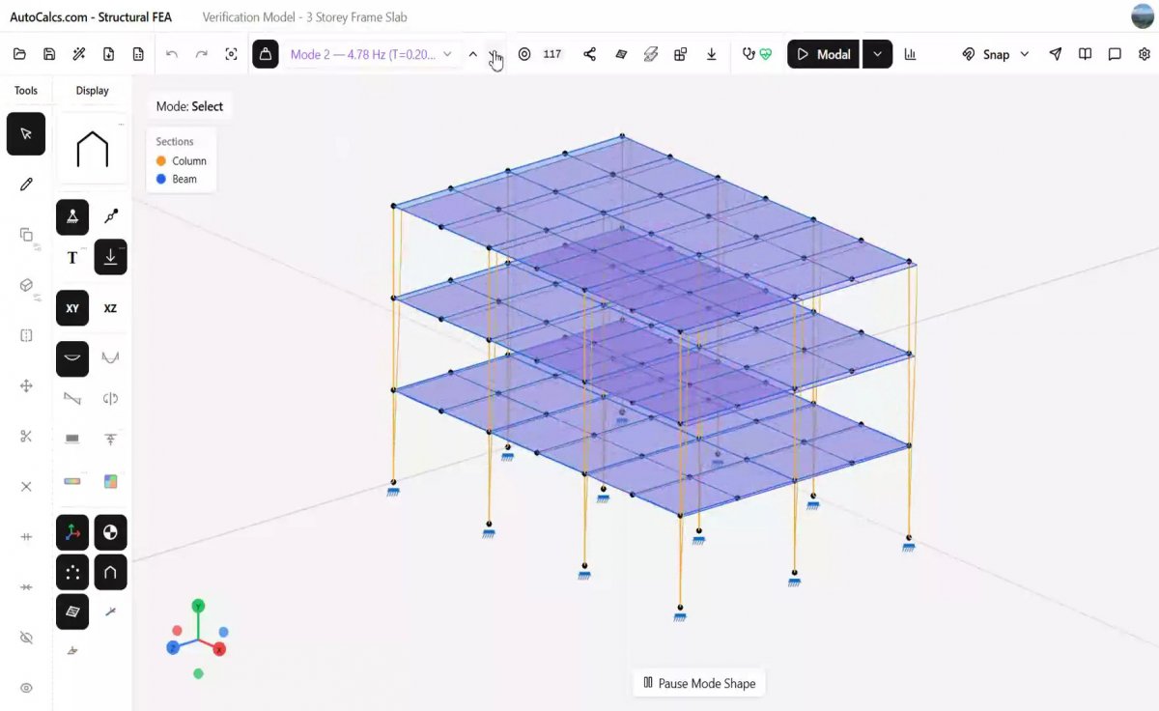
Task: Expand the arrow next to Modal button
Action: [877, 54]
